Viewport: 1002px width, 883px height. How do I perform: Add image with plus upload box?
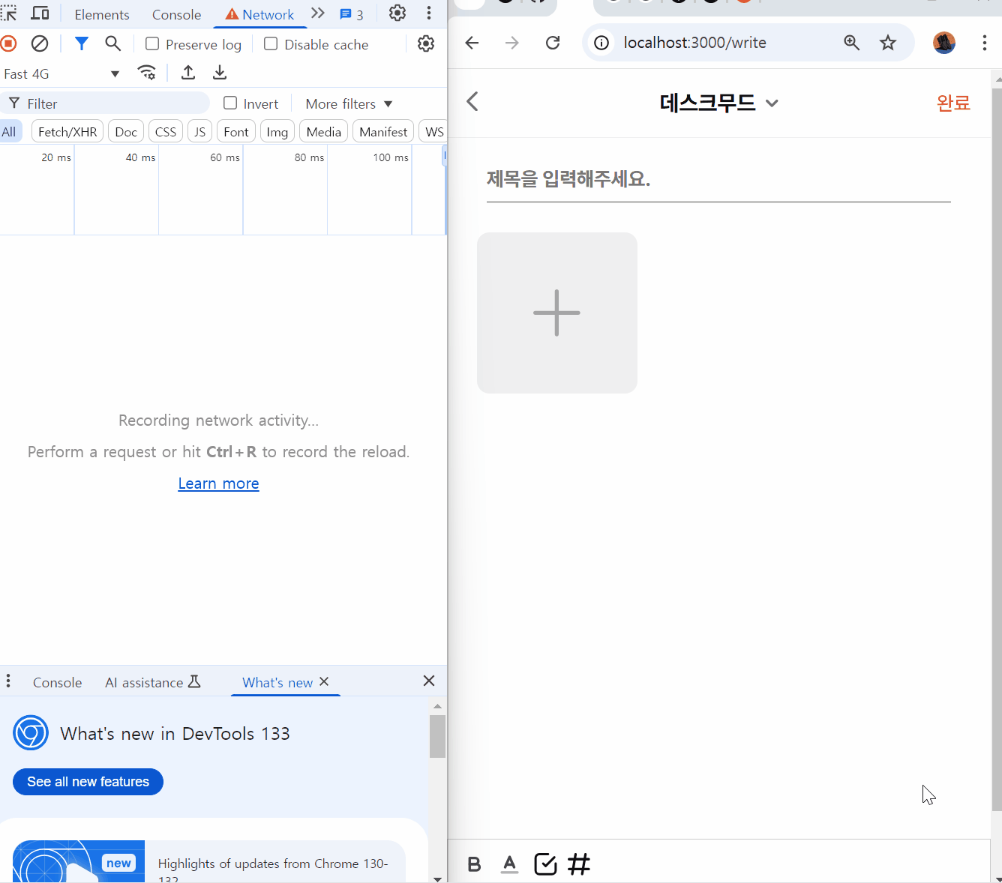[x=557, y=313]
